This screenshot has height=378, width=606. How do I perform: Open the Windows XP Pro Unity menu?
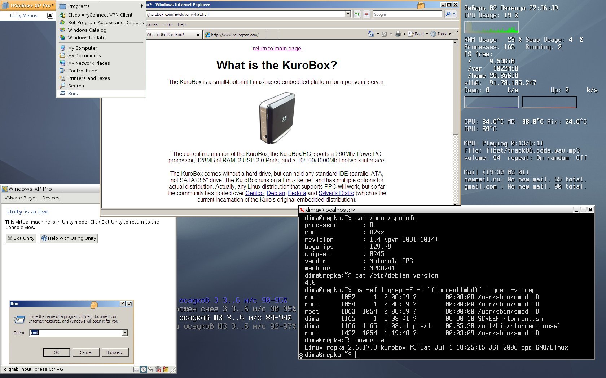pyautogui.click(x=28, y=5)
